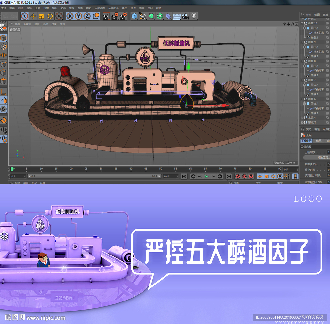330x324 pixels.
Task: Toggle Y axis lock
Action: (78, 16)
